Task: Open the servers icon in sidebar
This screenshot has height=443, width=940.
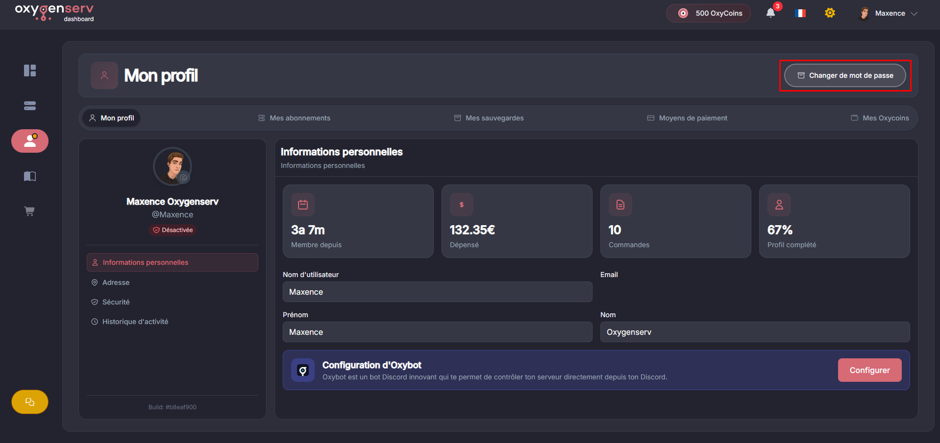Action: tap(30, 106)
